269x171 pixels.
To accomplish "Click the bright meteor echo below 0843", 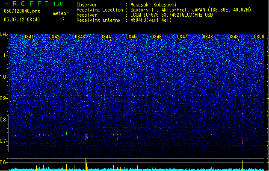I will (x=86, y=136).
